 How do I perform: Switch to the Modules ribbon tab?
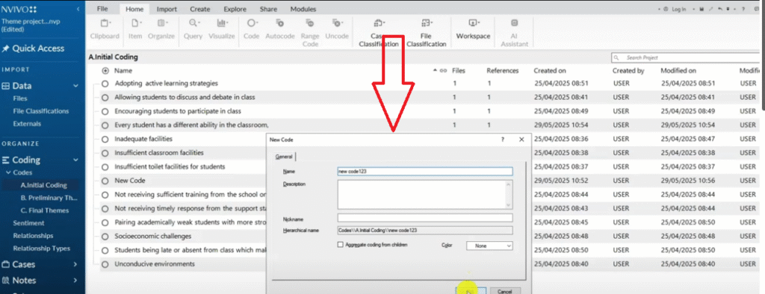(303, 9)
